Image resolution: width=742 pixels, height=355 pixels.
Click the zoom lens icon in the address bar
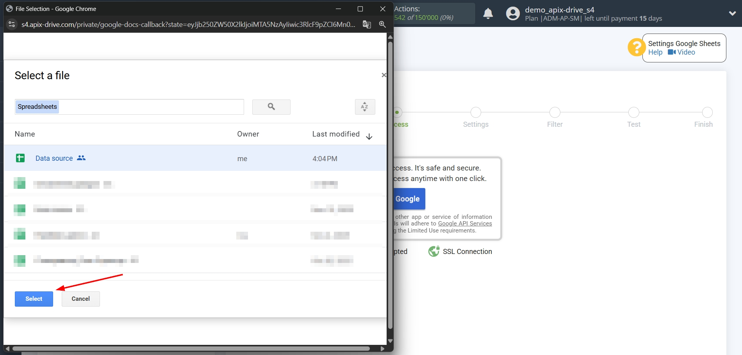382,24
